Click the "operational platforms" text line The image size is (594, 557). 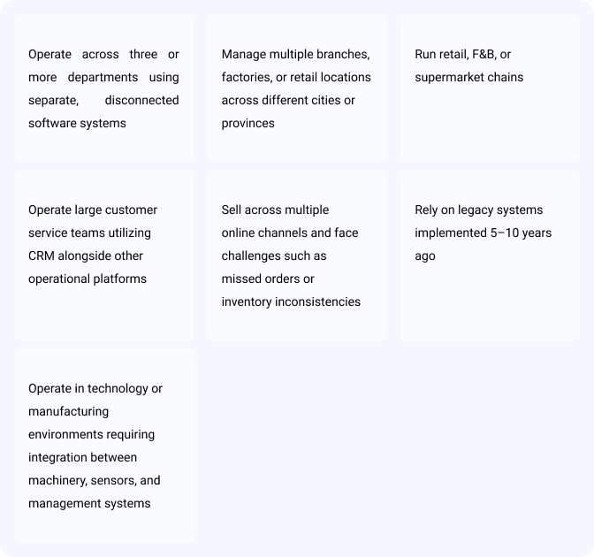coord(88,278)
